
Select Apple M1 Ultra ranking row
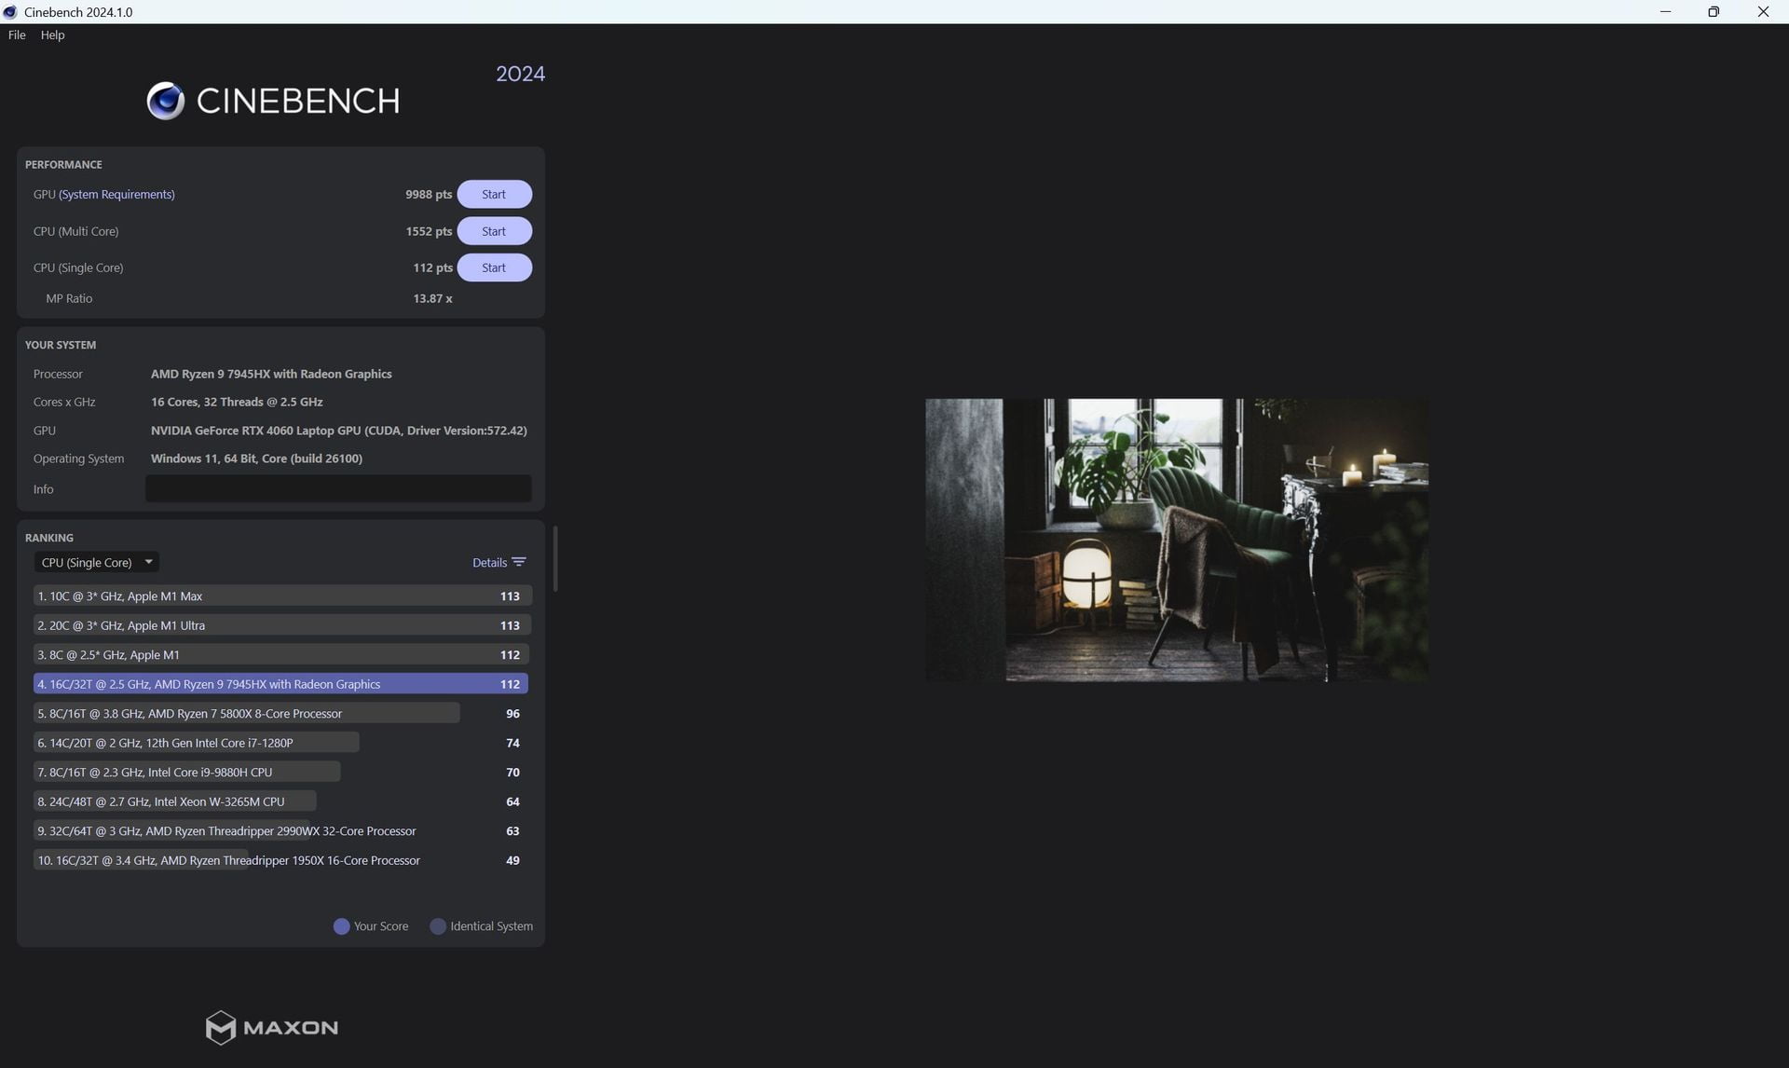[x=282, y=625]
